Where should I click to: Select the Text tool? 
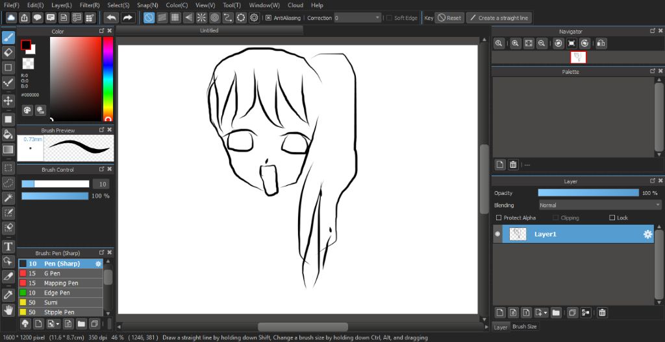click(x=8, y=246)
